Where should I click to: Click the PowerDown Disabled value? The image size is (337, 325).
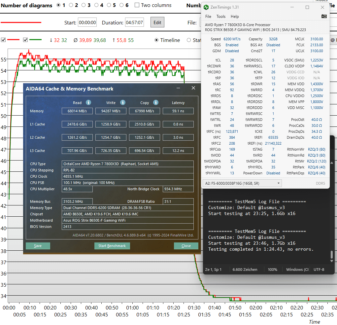273,173
